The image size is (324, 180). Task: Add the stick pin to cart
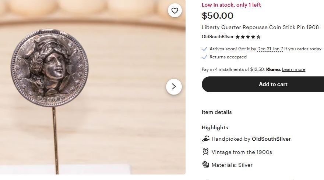pyautogui.click(x=263, y=84)
